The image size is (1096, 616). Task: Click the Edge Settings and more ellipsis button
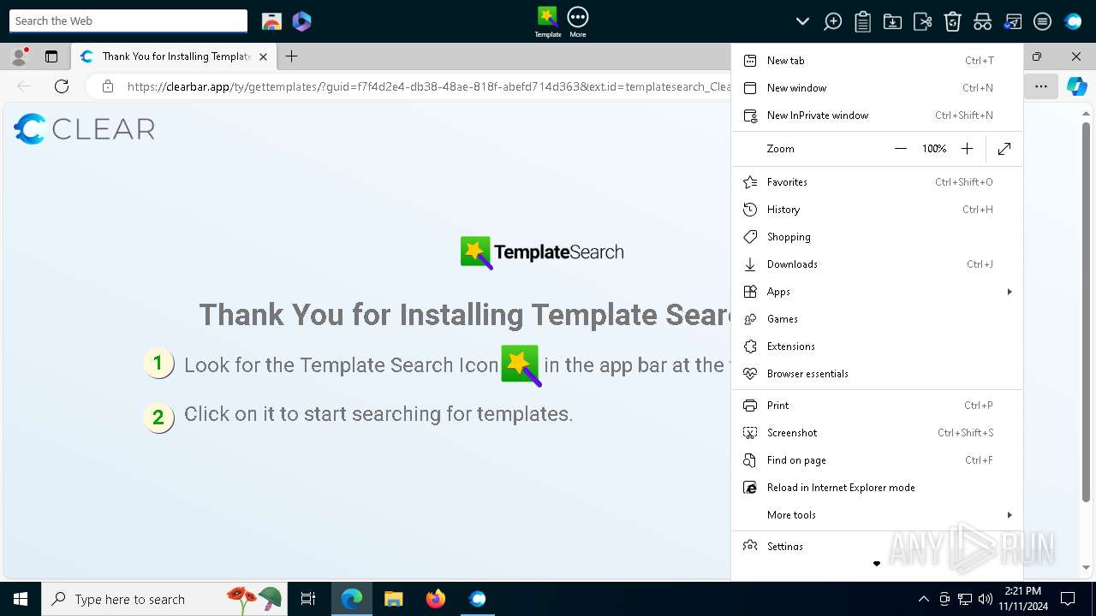pyautogui.click(x=1041, y=86)
